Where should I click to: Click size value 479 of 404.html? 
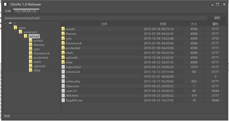(x=194, y=96)
